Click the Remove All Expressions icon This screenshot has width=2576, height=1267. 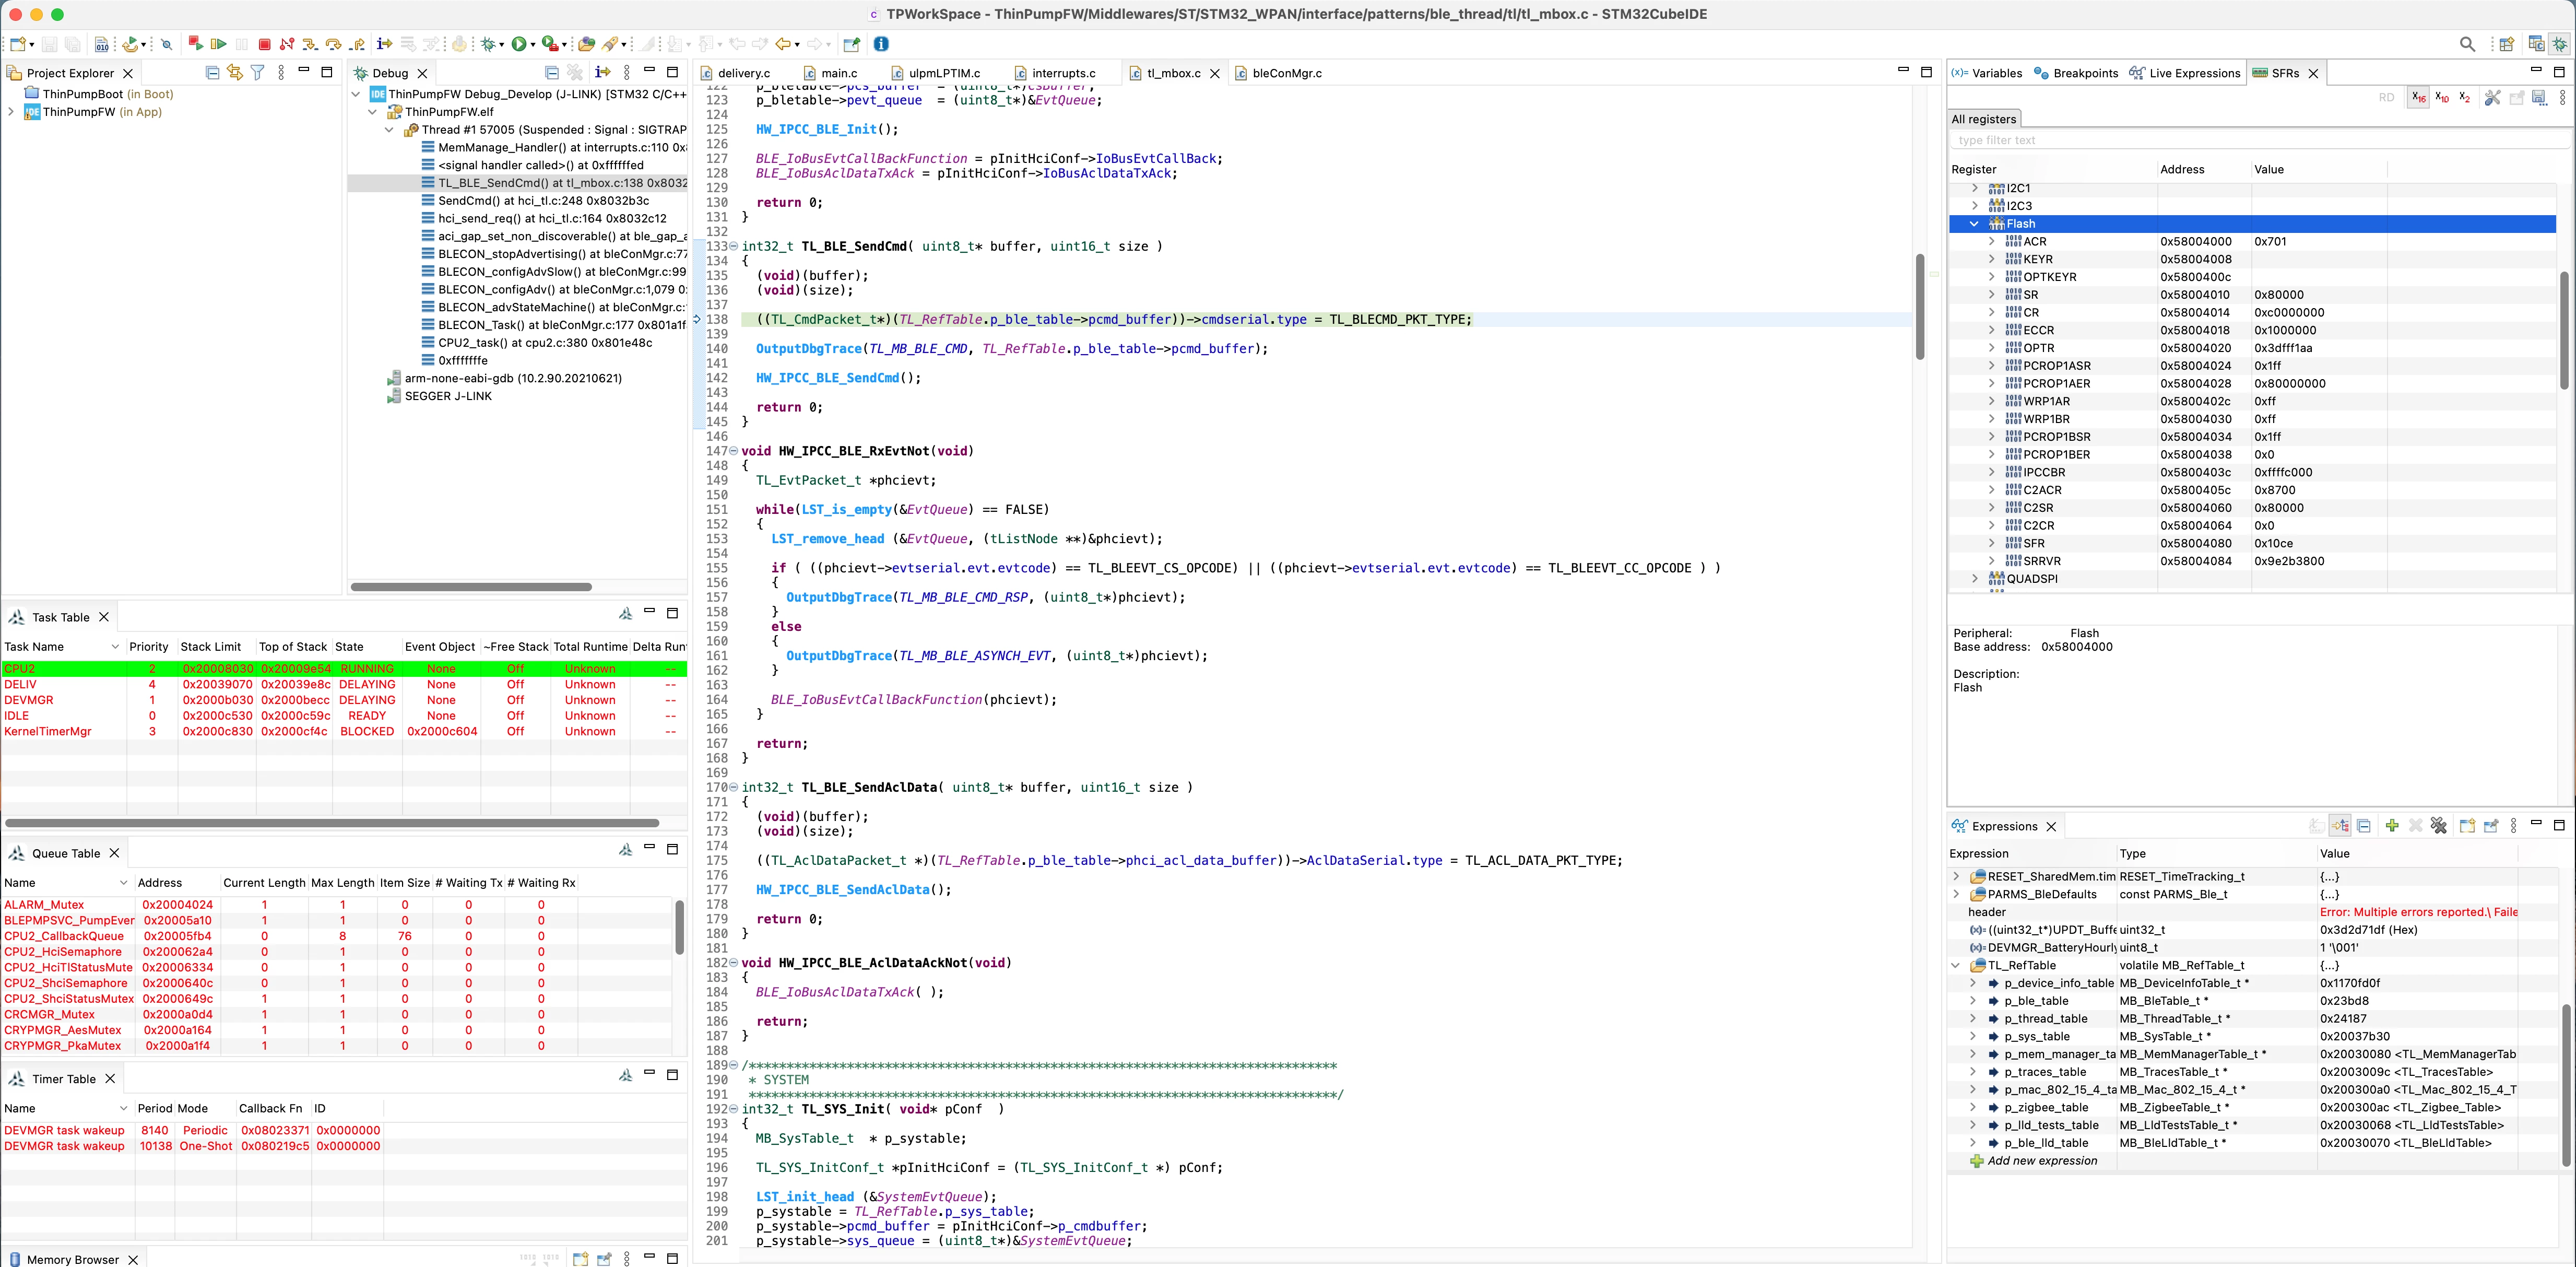pos(2439,826)
